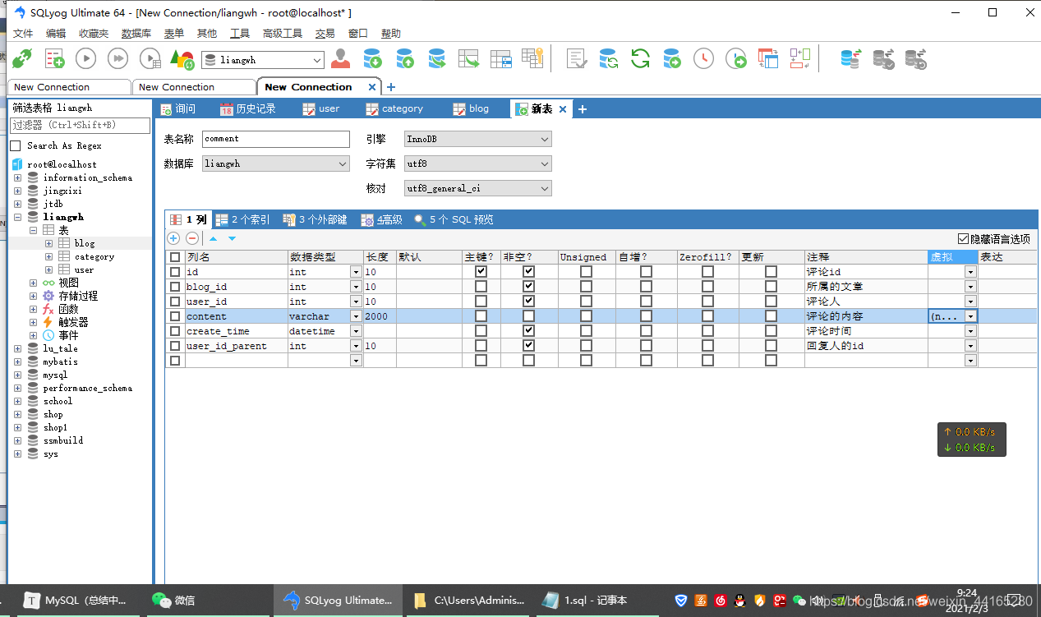Open the MySQL Typora window from taskbar
Image resolution: width=1041 pixels, height=617 pixels.
tap(76, 601)
